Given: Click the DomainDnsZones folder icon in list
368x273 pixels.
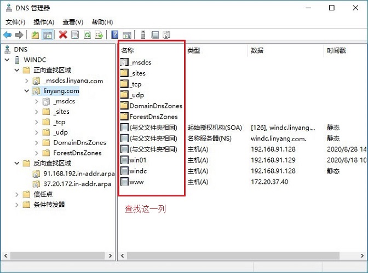Looking at the screenshot, I should point(124,106).
